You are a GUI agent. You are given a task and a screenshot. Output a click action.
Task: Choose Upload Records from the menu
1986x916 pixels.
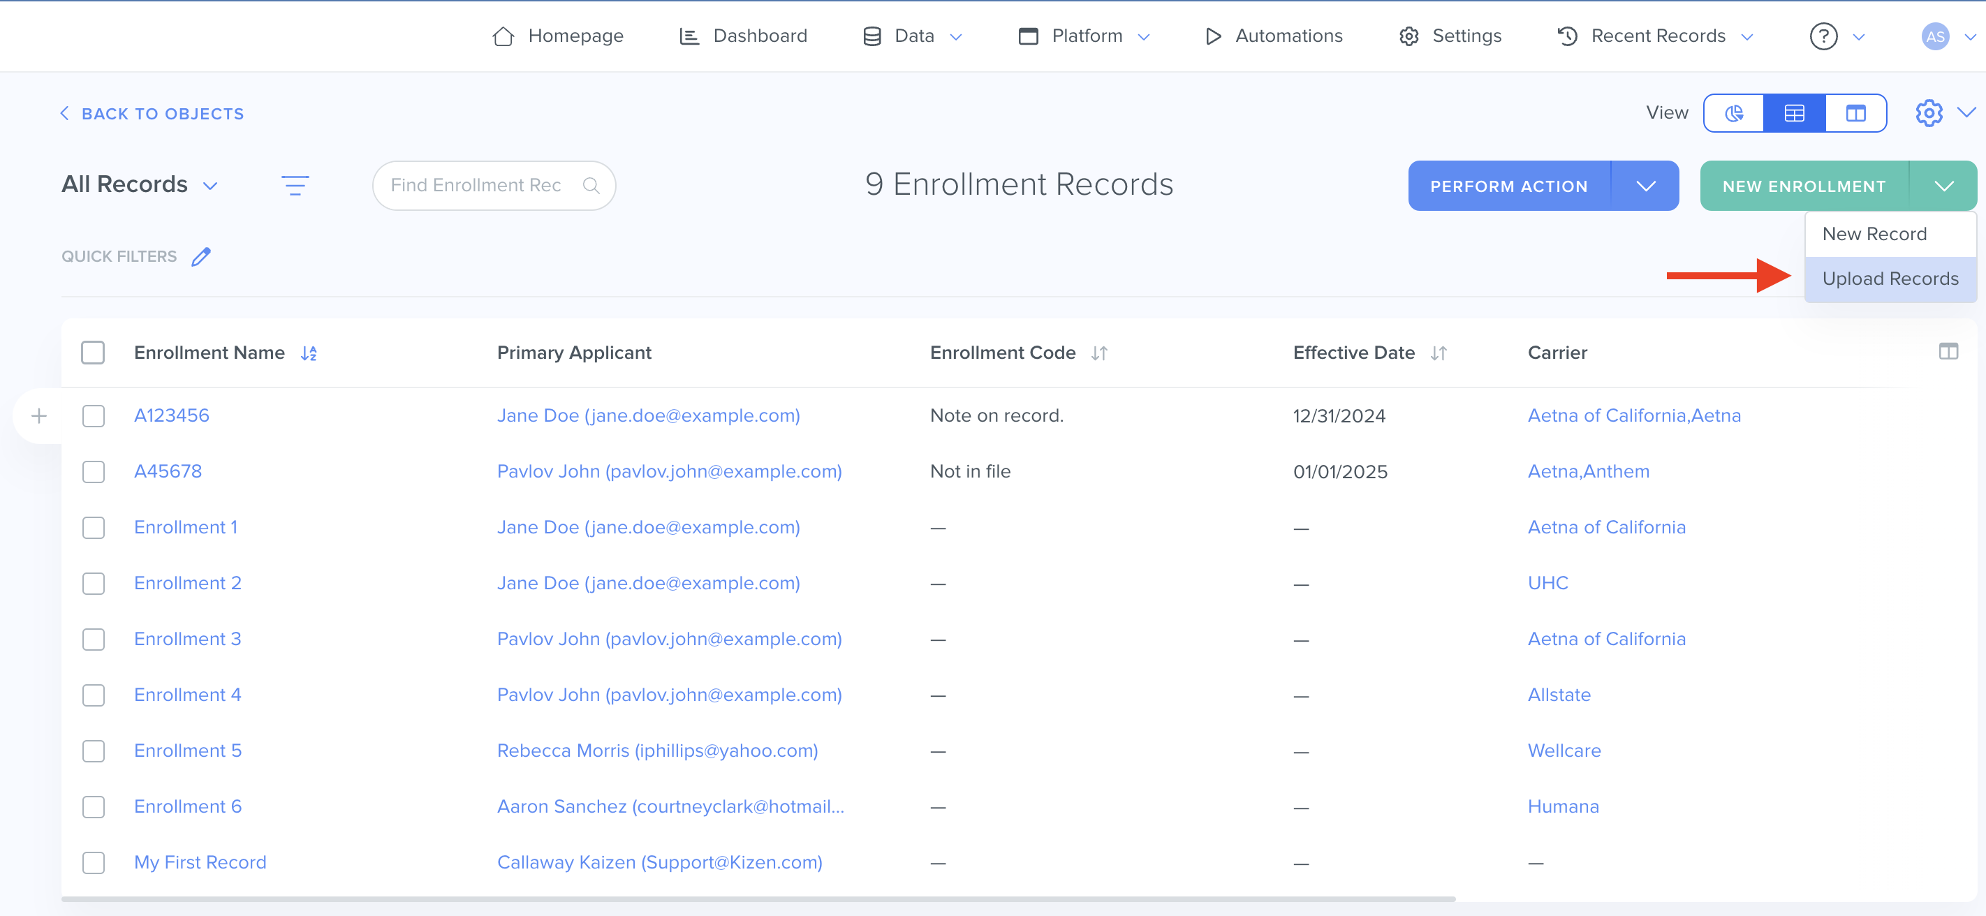(1890, 279)
